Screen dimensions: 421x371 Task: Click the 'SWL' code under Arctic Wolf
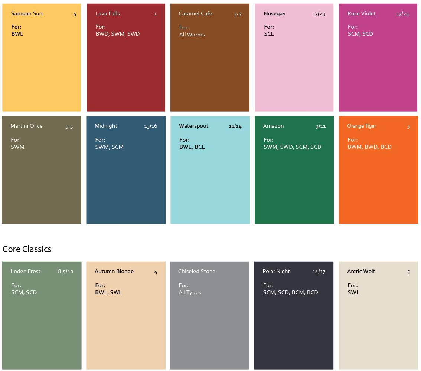click(x=353, y=292)
